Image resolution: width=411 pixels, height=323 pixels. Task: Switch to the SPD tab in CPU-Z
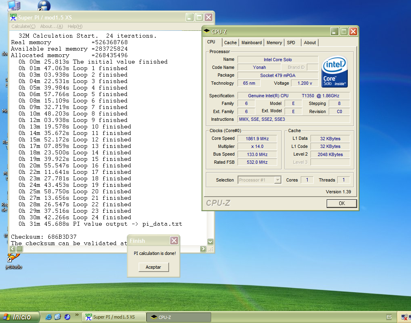[x=291, y=43]
